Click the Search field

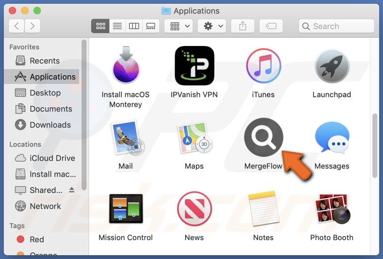click(336, 26)
